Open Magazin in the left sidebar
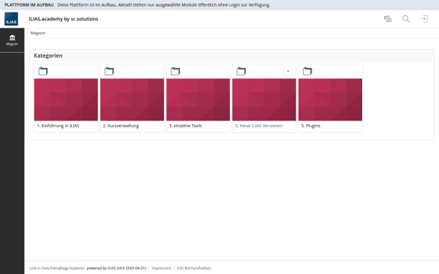The height and width of the screenshot is (274, 439). [12, 40]
